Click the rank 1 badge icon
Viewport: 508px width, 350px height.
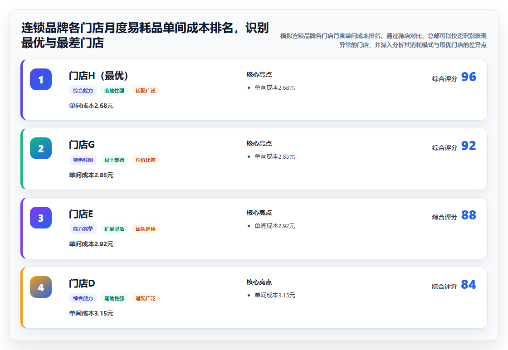click(x=41, y=79)
